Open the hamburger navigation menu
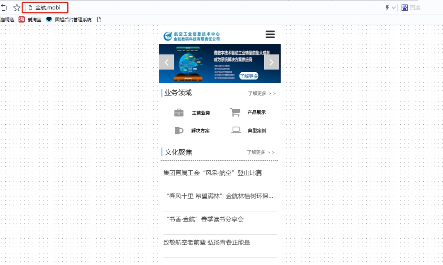 [270, 34]
